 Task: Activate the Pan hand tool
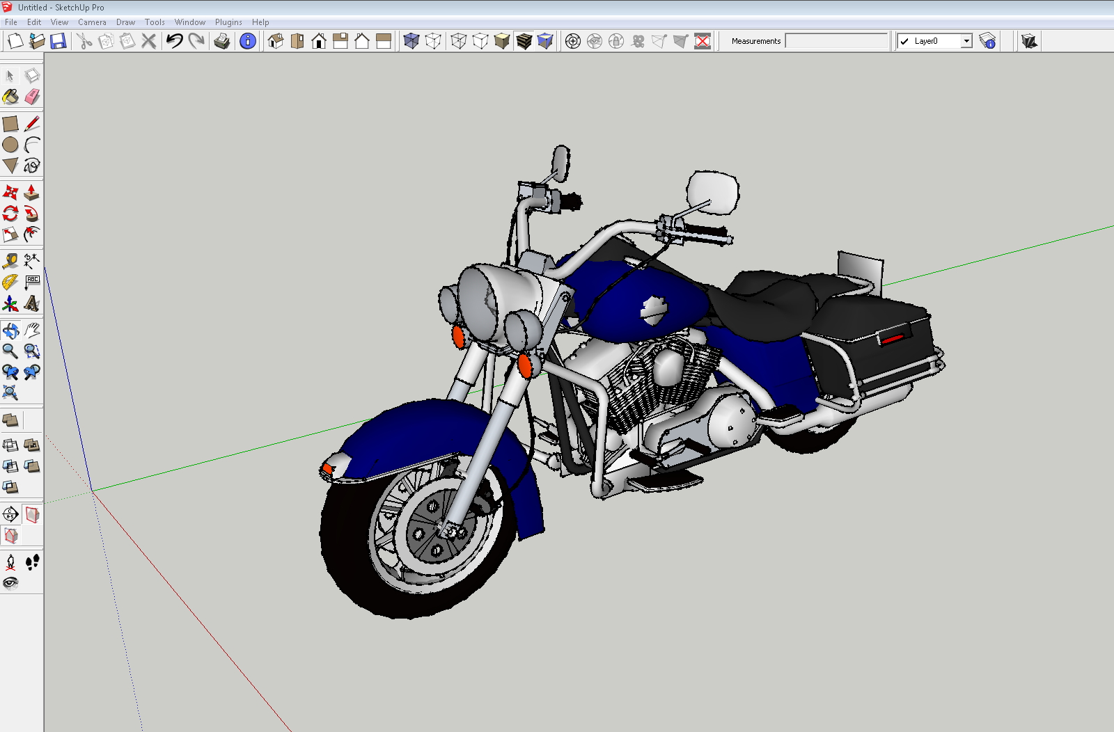[32, 331]
